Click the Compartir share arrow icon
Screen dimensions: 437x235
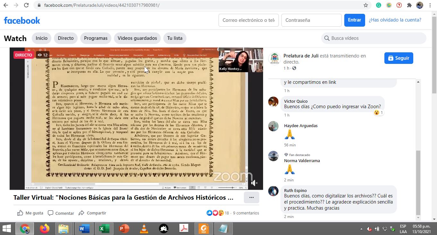[x=81, y=213]
